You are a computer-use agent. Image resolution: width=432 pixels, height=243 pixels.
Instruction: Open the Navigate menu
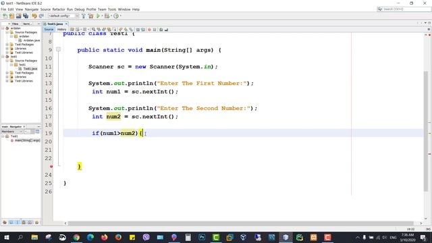(32, 9)
